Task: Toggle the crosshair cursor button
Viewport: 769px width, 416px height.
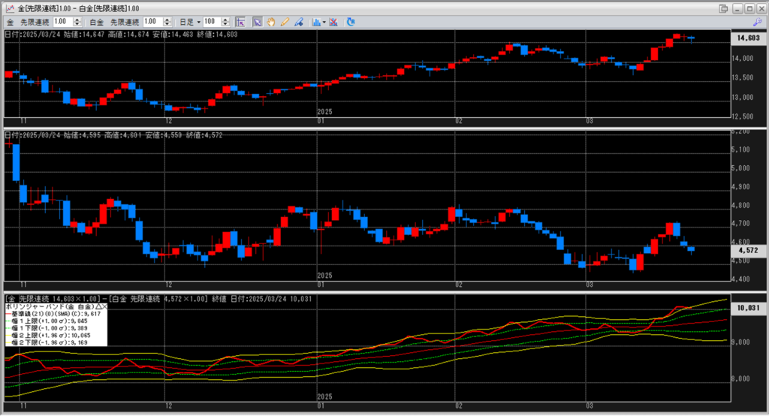Action: [x=240, y=22]
